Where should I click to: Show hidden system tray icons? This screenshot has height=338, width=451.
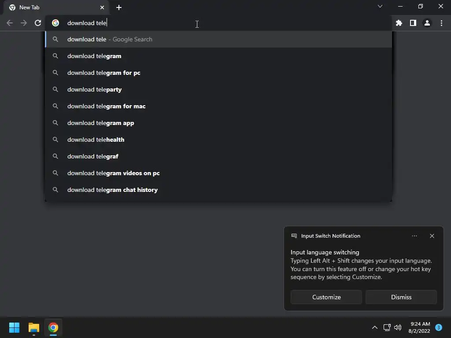click(x=374, y=327)
